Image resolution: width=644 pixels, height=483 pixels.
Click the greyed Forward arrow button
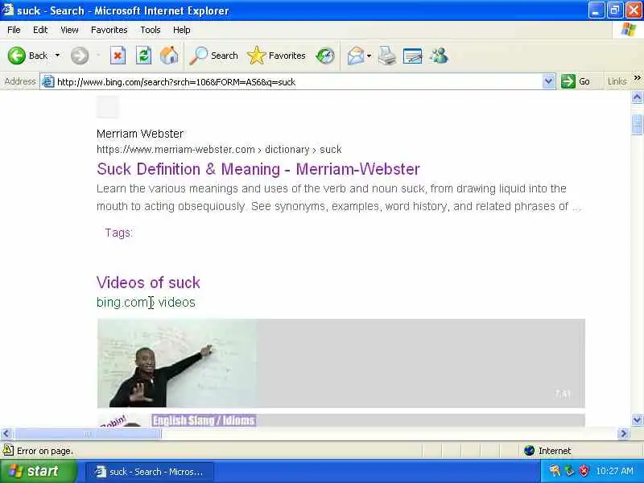79,56
